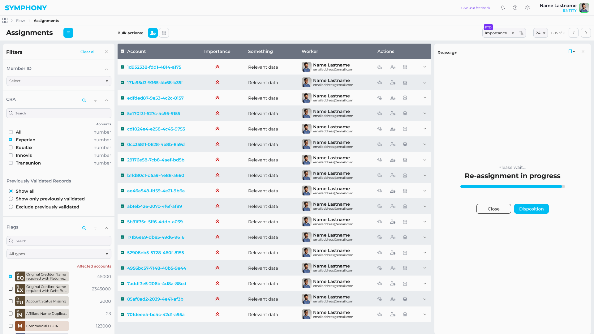This screenshot has height=334, width=594.
Task: Click the Give us a feedback link
Action: click(476, 8)
